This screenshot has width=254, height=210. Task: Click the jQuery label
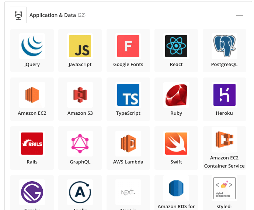[32, 65]
